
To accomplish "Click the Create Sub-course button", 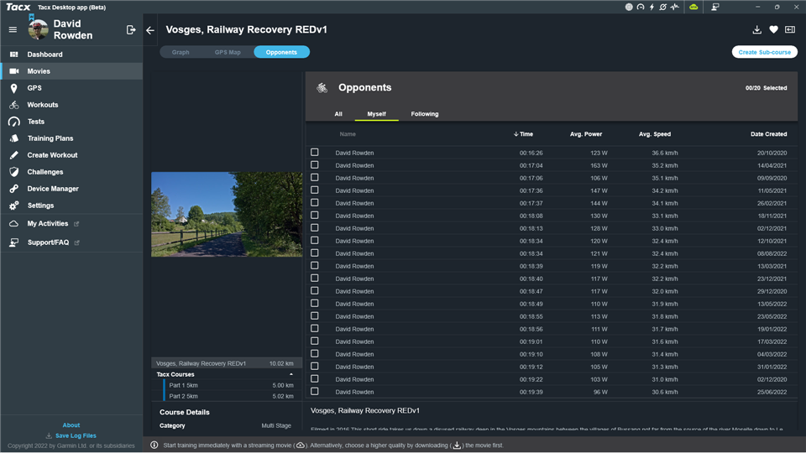I will [764, 52].
